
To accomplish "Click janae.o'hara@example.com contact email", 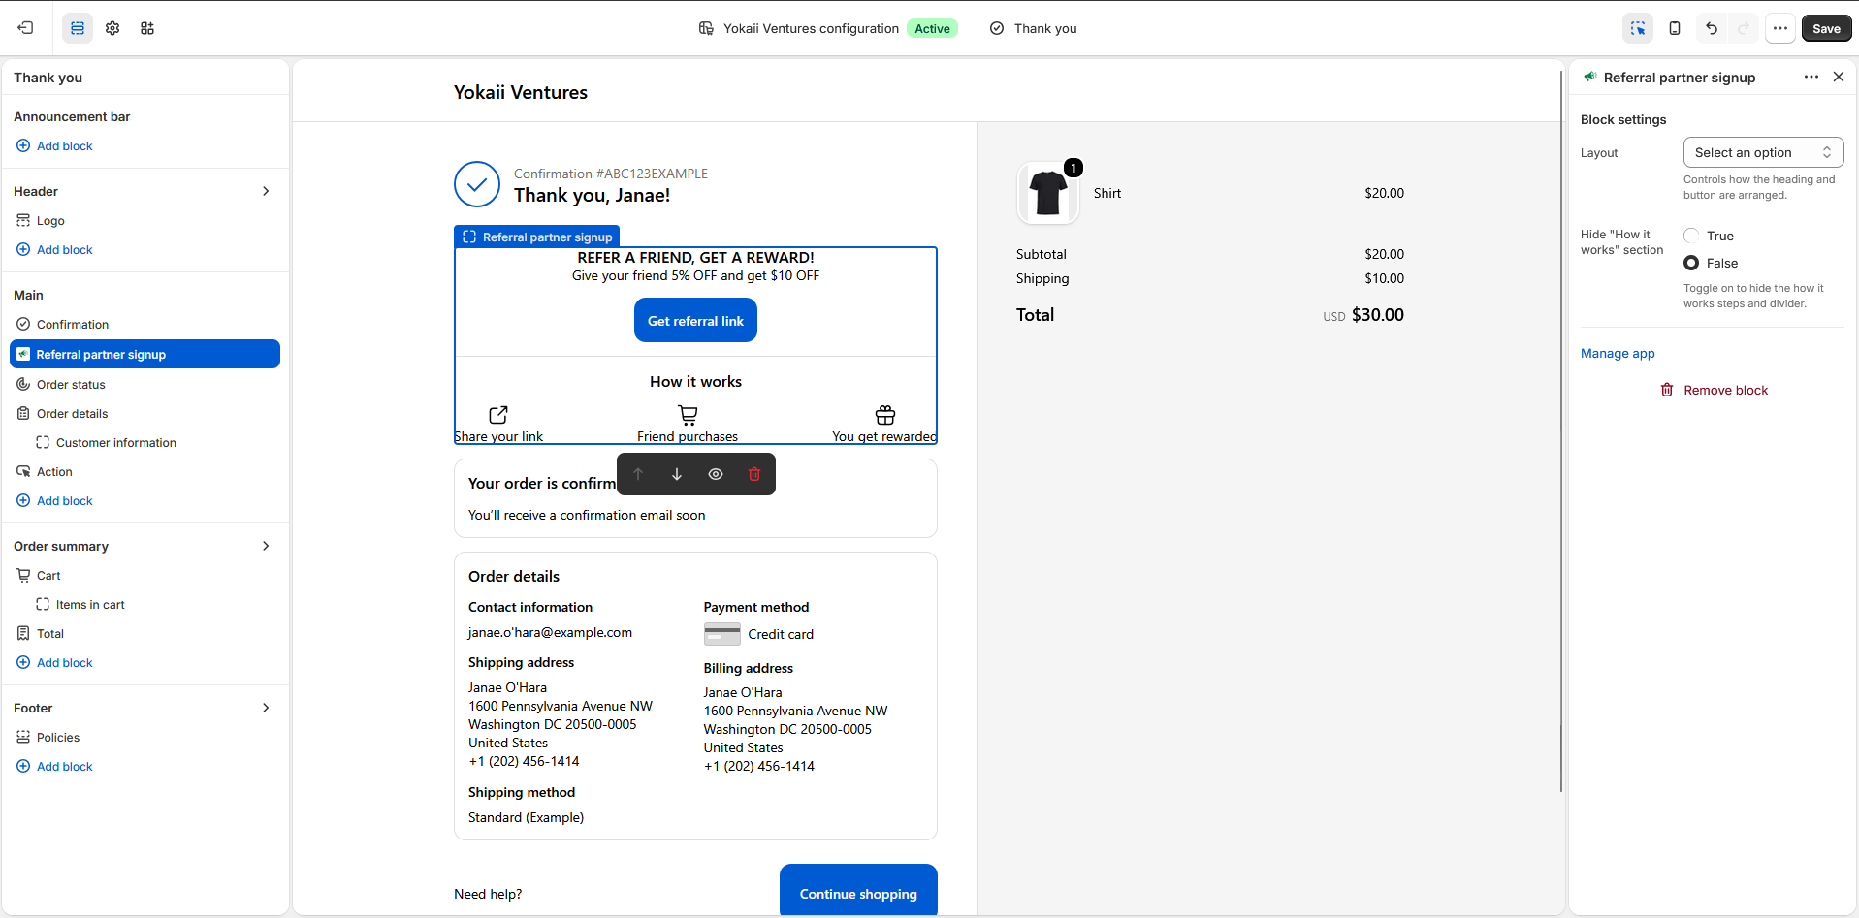I will tap(550, 633).
